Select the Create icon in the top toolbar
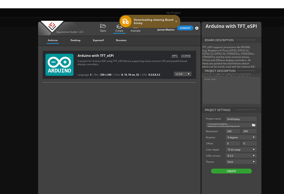The width and height of the screenshot is (284, 194). click(119, 27)
